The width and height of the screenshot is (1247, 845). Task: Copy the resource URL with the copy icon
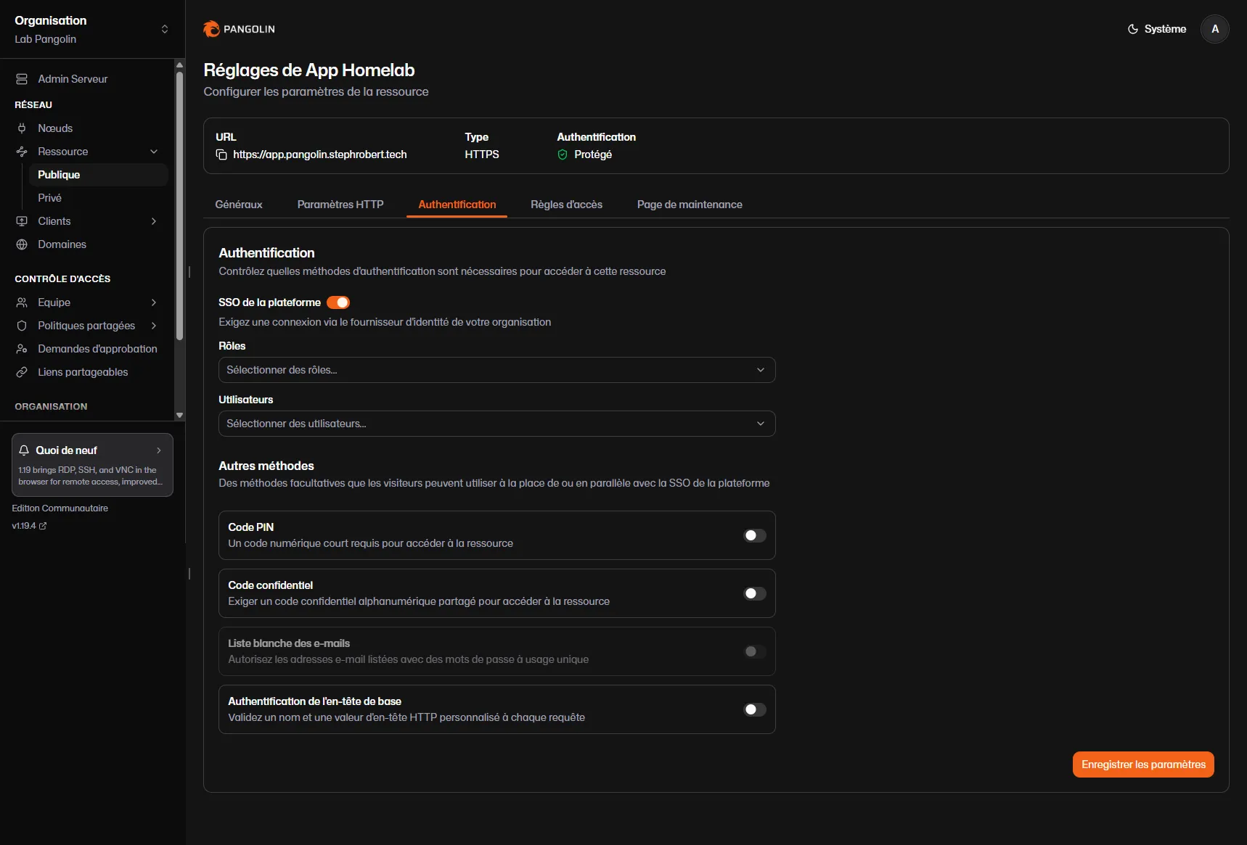pyautogui.click(x=221, y=154)
